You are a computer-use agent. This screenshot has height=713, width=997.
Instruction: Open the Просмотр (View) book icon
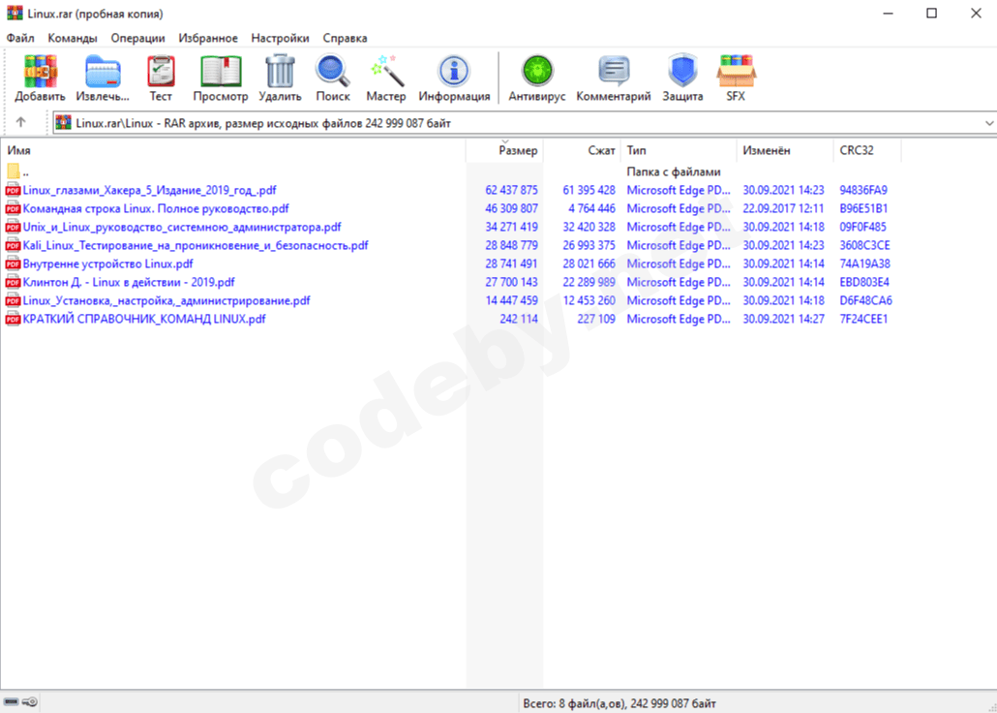[x=221, y=71]
